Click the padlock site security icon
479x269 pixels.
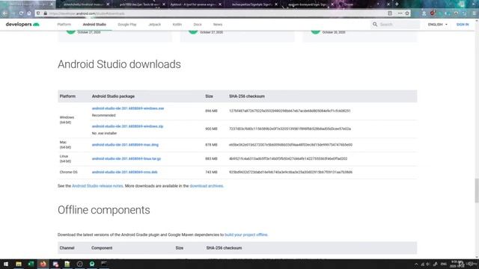45,13
